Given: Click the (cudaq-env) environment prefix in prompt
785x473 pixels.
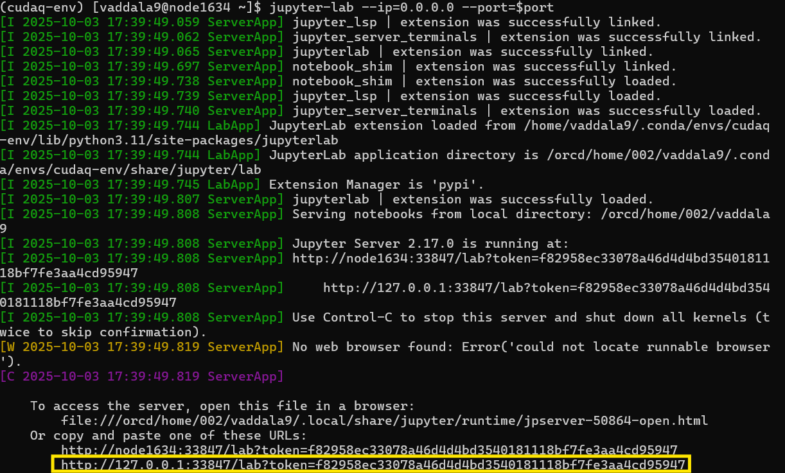Looking at the screenshot, I should (x=43, y=8).
